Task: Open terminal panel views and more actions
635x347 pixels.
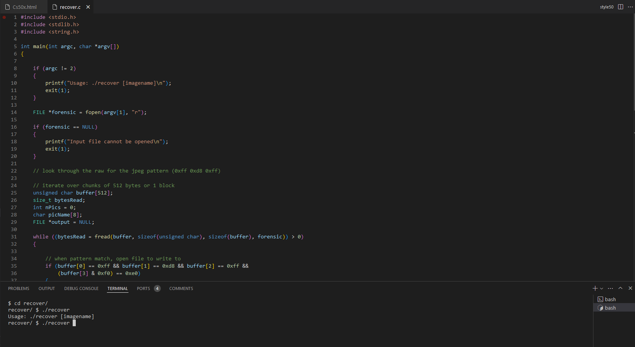Action: pos(610,288)
